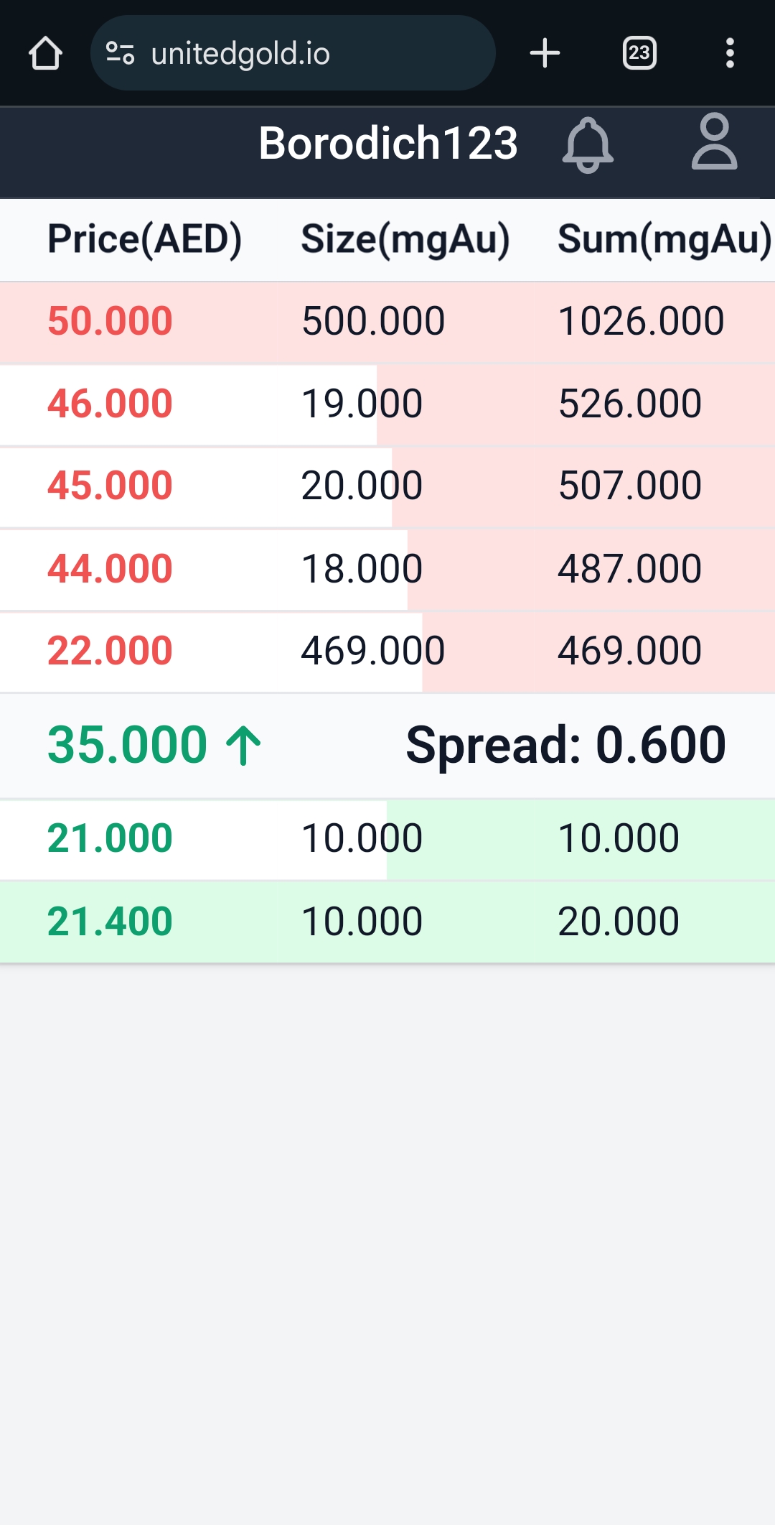Click the Sum(mgAu) column header

click(664, 239)
